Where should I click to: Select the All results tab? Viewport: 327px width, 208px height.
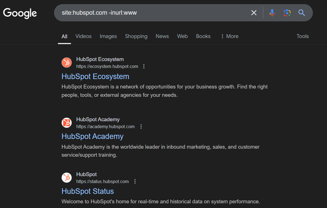[x=65, y=37]
